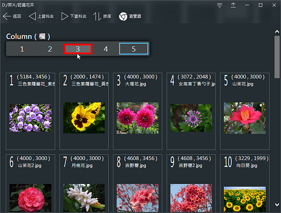The width and height of the screenshot is (281, 213).
Task: Click file name 月桃花.jpg
Action: tap(82, 165)
